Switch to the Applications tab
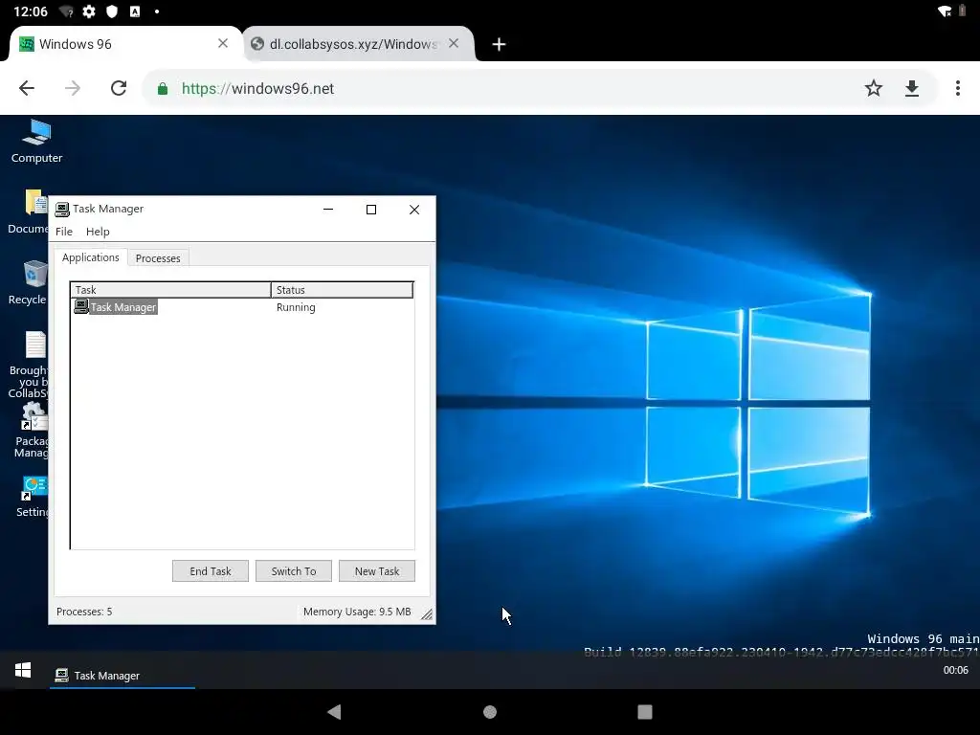 click(91, 257)
